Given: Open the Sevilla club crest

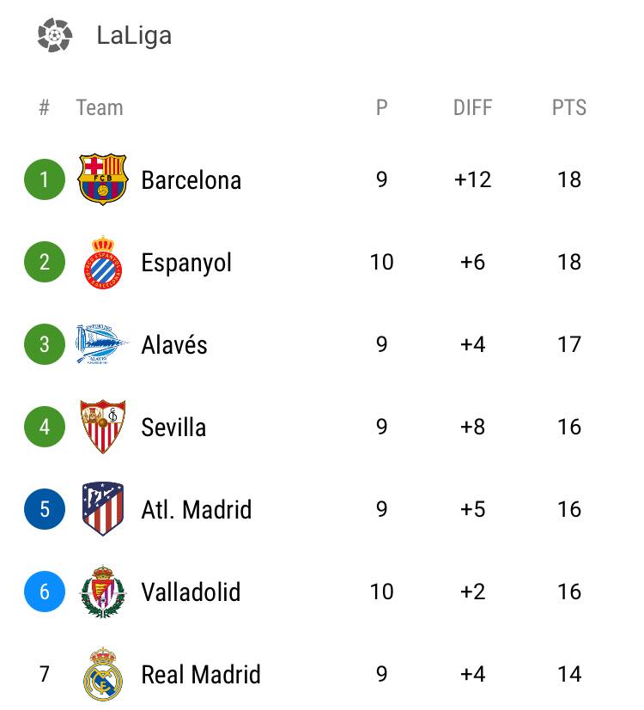Looking at the screenshot, I should pyautogui.click(x=103, y=427).
